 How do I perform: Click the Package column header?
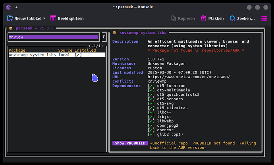tap(17, 50)
